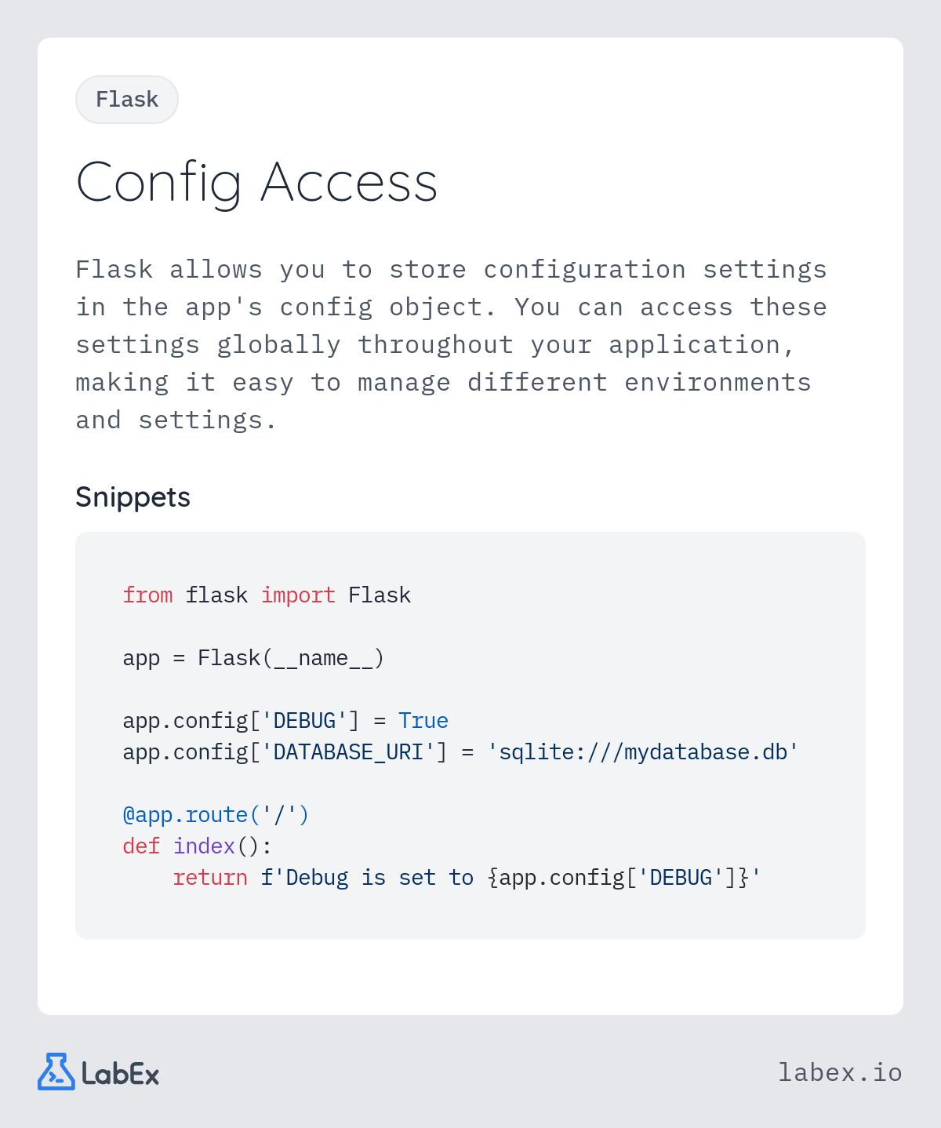
Task: Click the import keyword in the snippet
Action: tap(298, 595)
